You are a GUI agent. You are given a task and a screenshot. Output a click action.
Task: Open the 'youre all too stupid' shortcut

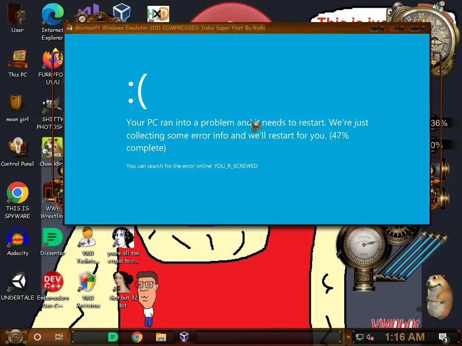point(123,245)
